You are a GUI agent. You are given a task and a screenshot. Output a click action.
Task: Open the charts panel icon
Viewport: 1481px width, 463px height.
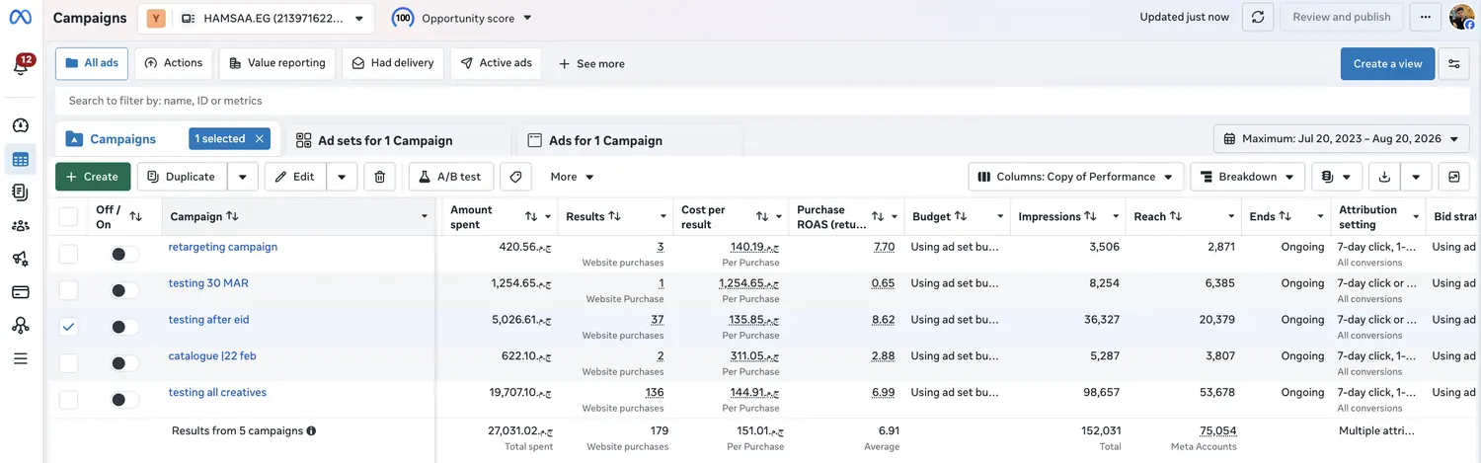1454,177
